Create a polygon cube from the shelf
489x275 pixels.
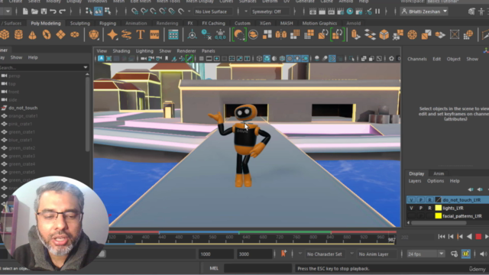[x=5, y=34]
